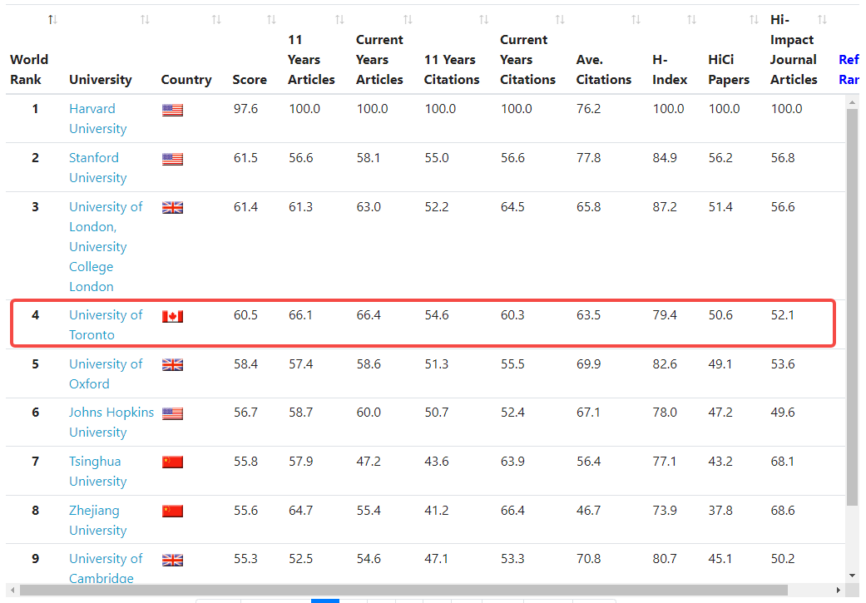The height and width of the screenshot is (603, 866).
Task: Select Tsinghua's score value 55.8
Action: pos(245,462)
